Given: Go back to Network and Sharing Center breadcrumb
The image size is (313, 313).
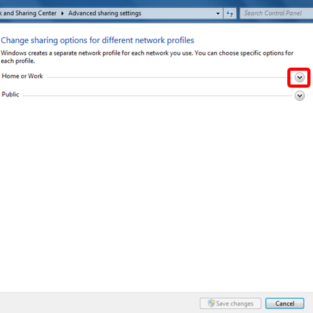Looking at the screenshot, I should tap(28, 13).
